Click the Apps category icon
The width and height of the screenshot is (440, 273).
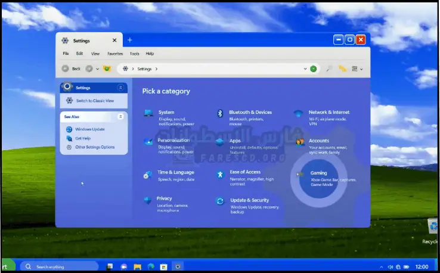(x=220, y=142)
